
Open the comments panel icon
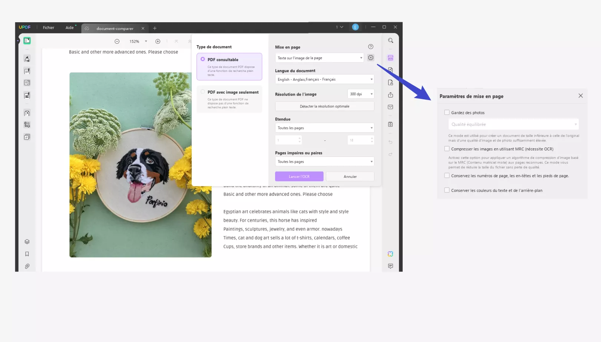(x=391, y=266)
